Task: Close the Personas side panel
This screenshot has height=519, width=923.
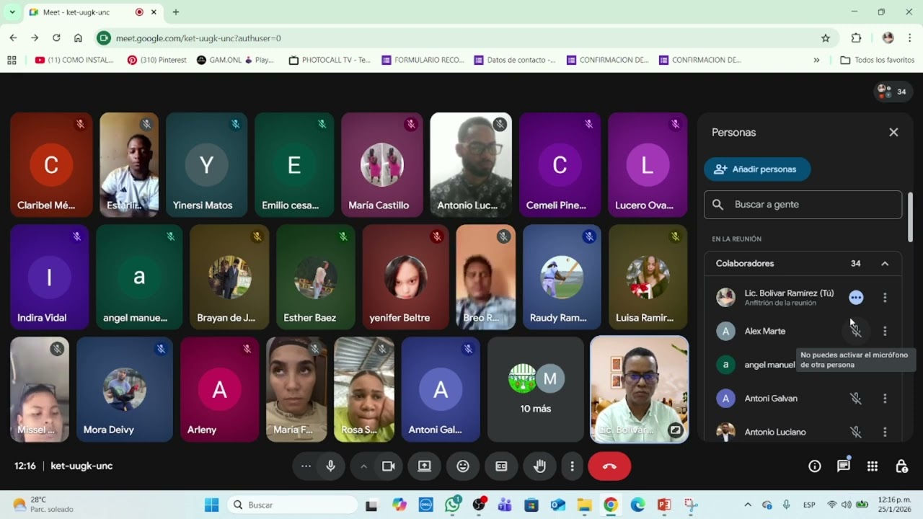Action: pyautogui.click(x=893, y=133)
